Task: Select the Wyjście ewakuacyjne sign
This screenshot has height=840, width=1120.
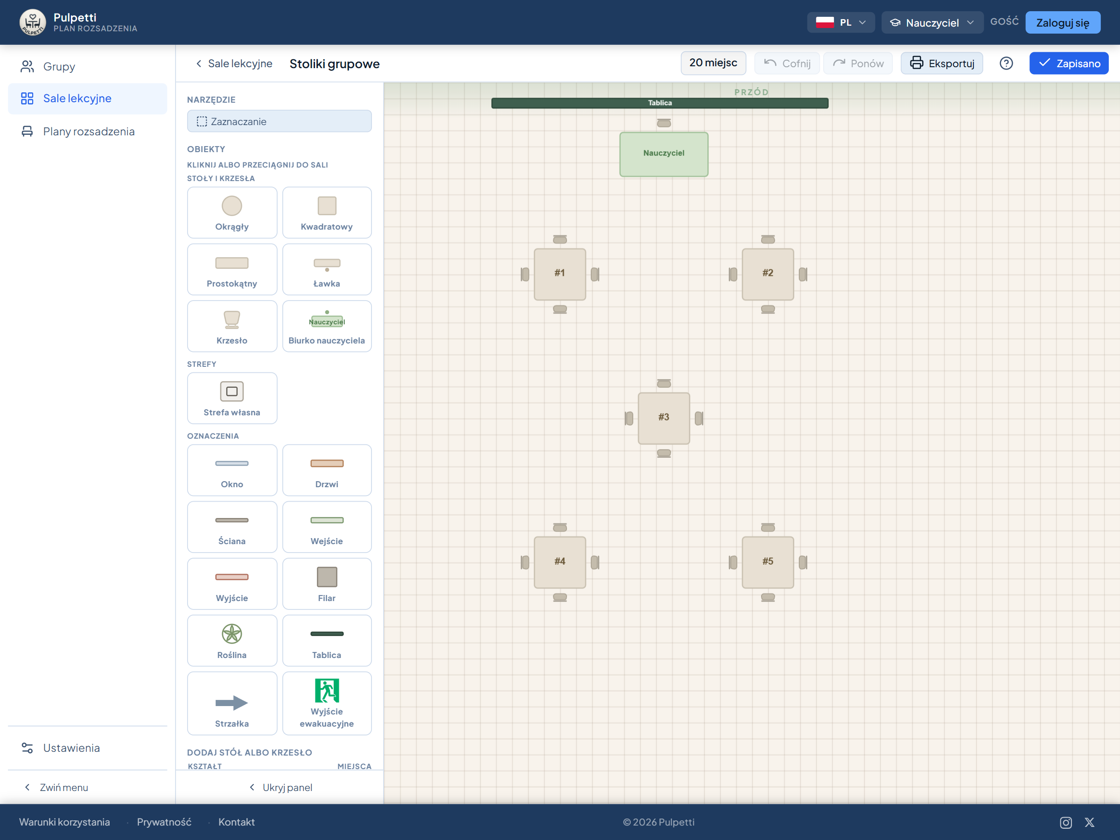Action: click(x=327, y=703)
